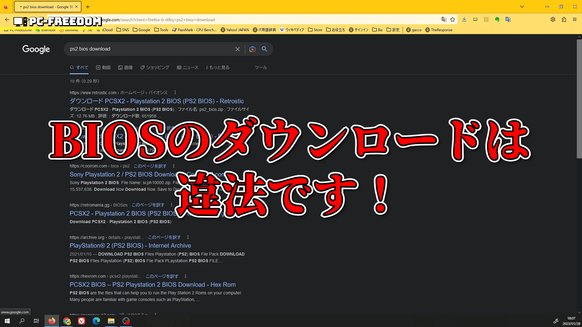Switch to the 画像 search tab
Image resolution: width=582 pixels, height=327 pixels.
(x=125, y=68)
